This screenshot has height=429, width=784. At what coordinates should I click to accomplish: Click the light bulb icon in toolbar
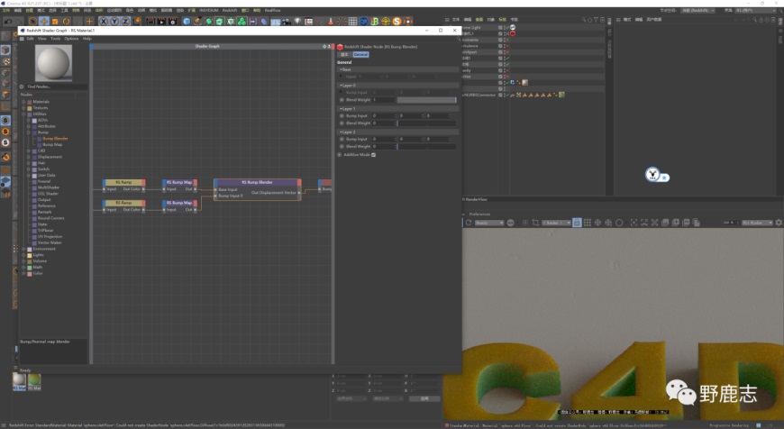[x=297, y=21]
